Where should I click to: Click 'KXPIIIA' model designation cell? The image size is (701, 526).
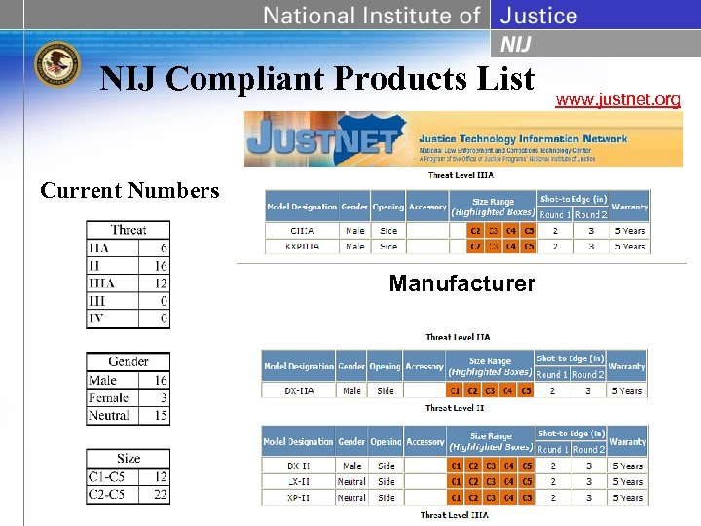302,246
